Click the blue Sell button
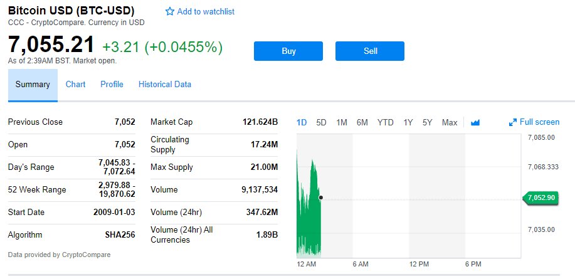 pos(370,51)
